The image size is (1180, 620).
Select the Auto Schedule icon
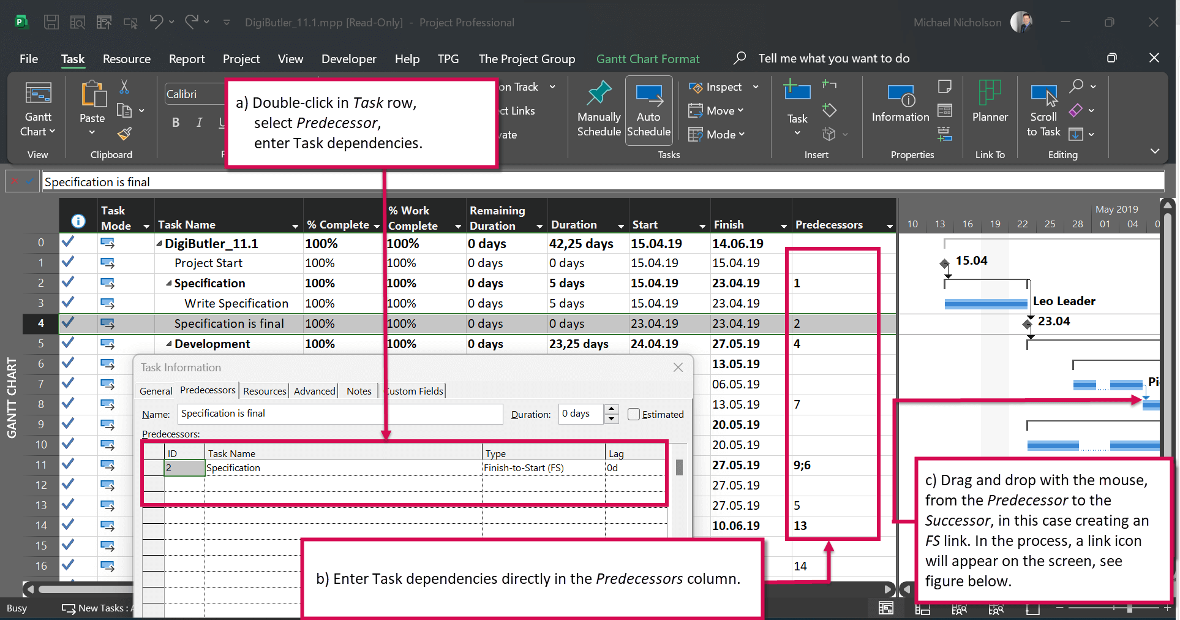pyautogui.click(x=648, y=109)
